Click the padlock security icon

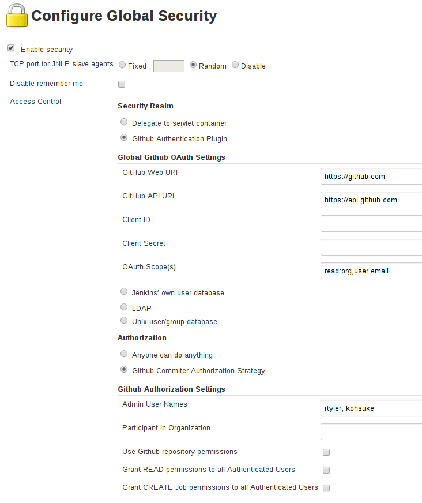(x=16, y=16)
